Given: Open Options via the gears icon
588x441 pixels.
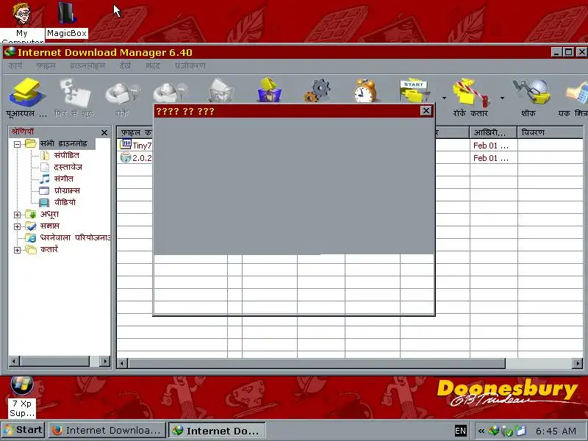Looking at the screenshot, I should coord(318,90).
